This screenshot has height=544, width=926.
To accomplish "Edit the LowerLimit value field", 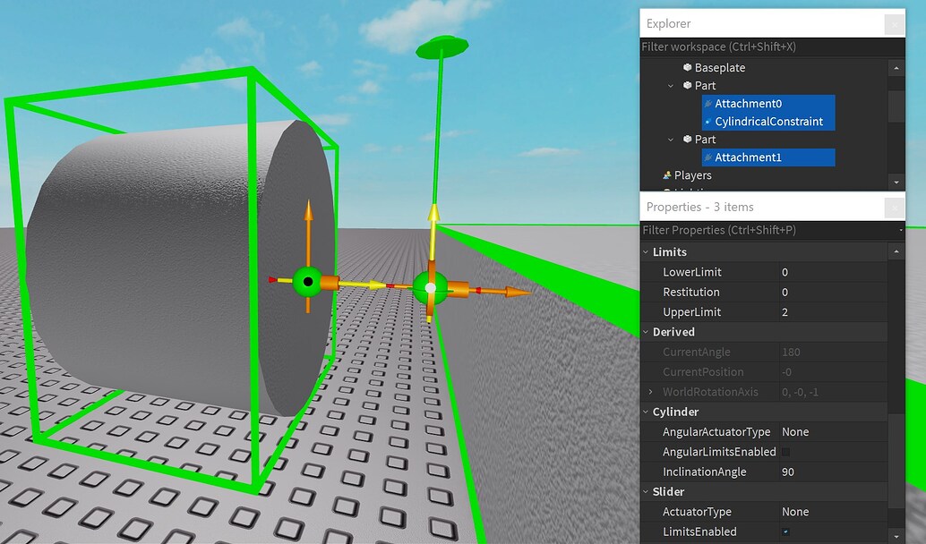I will pyautogui.click(x=833, y=272).
